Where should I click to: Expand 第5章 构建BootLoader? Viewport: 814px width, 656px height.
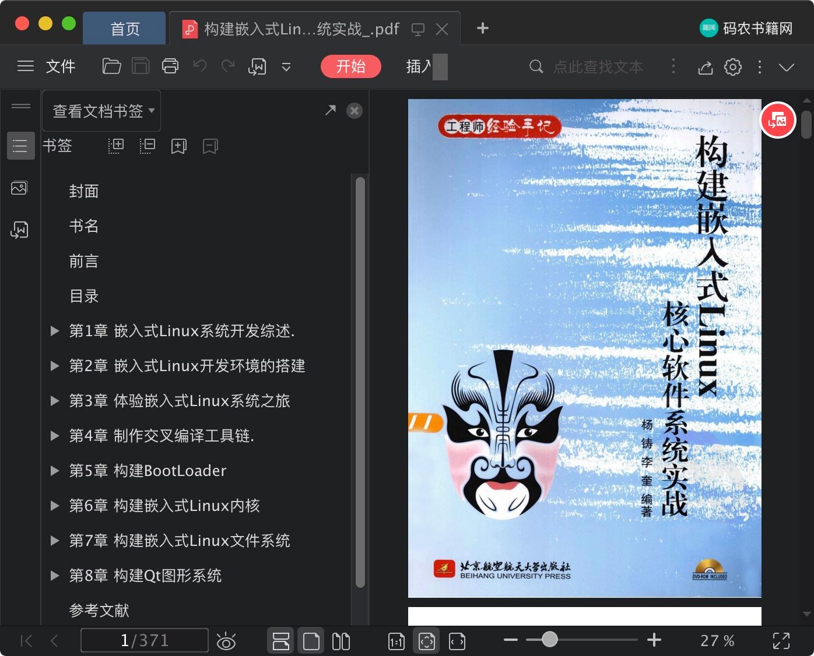55,471
